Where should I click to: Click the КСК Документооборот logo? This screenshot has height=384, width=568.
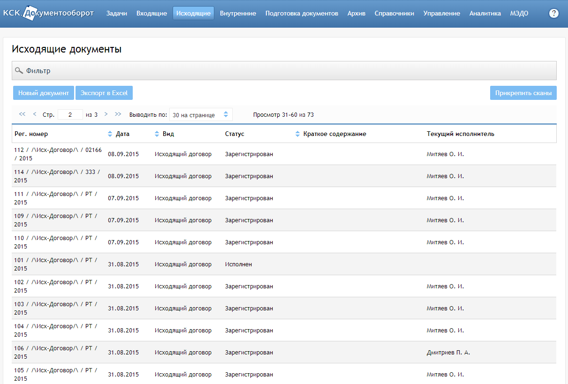pyautogui.click(x=48, y=13)
